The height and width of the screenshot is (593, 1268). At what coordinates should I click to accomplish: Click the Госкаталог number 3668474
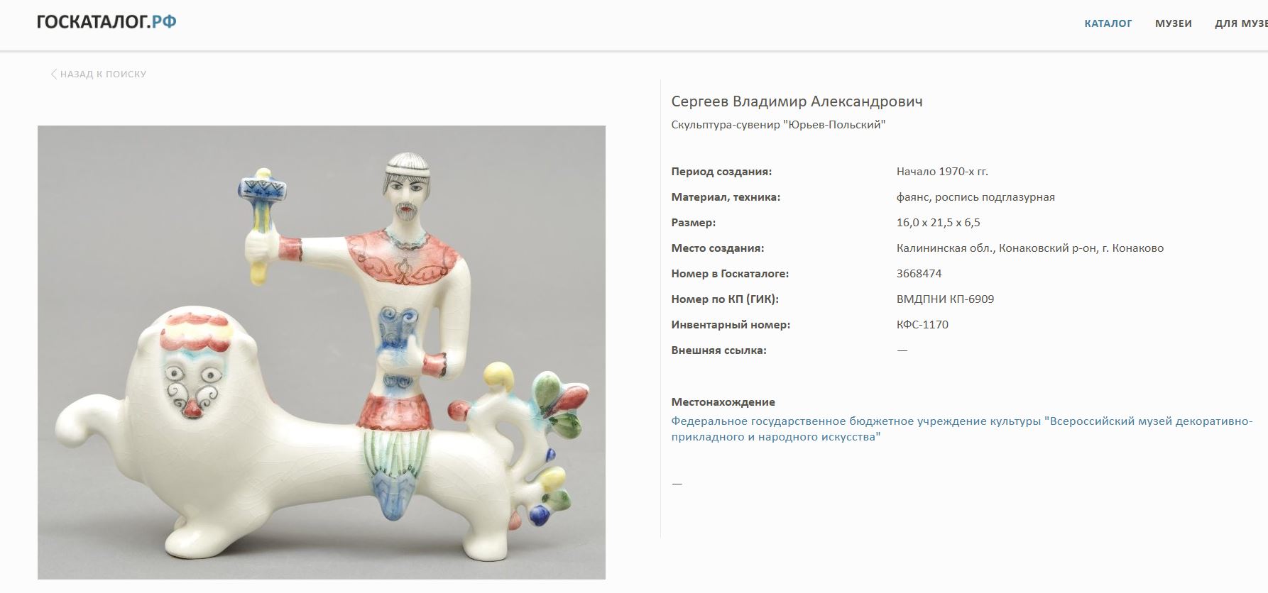(x=919, y=273)
